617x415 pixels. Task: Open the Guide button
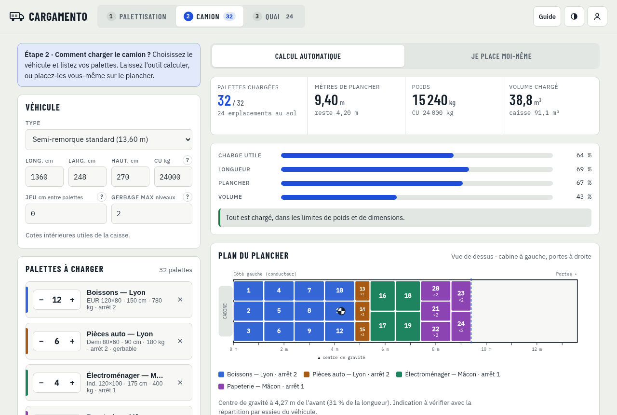tap(547, 16)
